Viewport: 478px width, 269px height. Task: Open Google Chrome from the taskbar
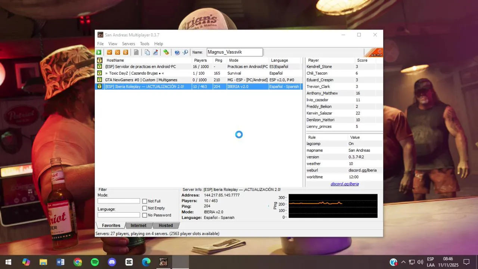pyautogui.click(x=78, y=262)
